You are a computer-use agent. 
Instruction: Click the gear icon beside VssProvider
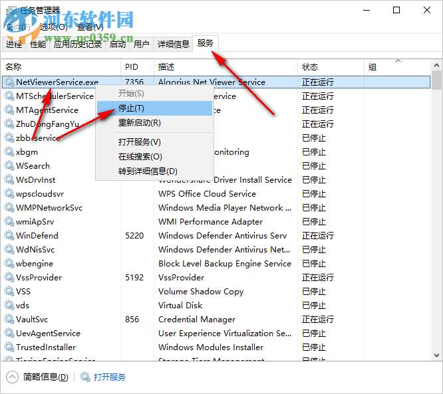[9, 278]
